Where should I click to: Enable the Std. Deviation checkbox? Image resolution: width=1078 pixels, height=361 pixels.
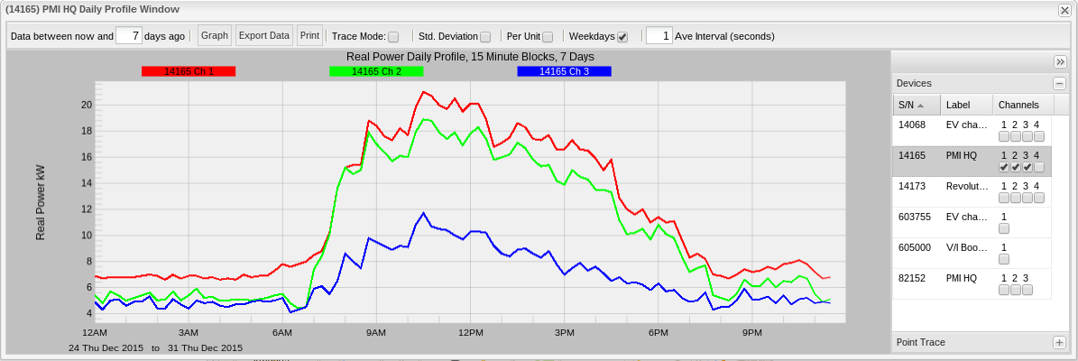(485, 37)
